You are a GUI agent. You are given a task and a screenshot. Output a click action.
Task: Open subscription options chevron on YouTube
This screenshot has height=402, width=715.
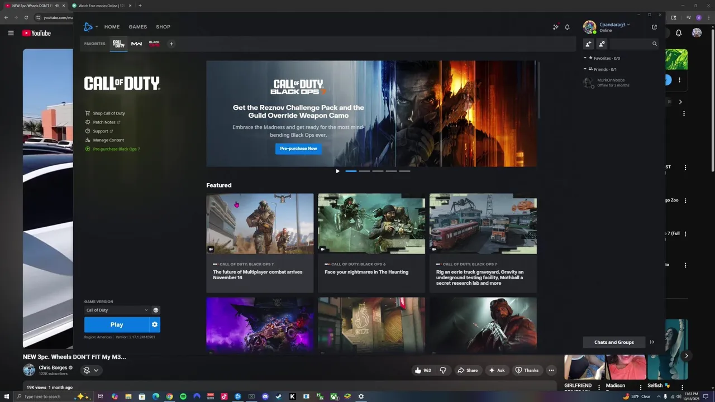pos(96,370)
